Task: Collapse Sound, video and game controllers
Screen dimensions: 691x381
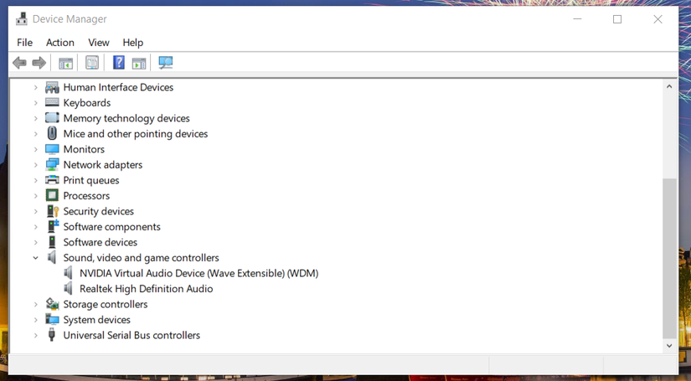Action: point(36,258)
